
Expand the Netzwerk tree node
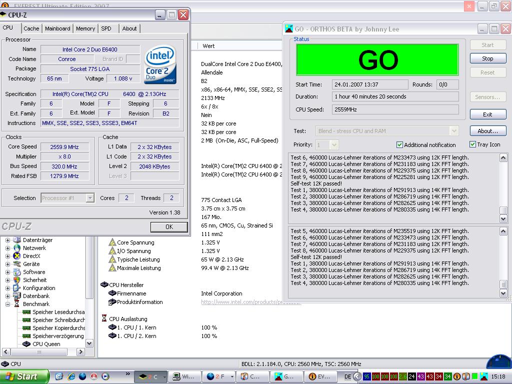(x=7, y=248)
